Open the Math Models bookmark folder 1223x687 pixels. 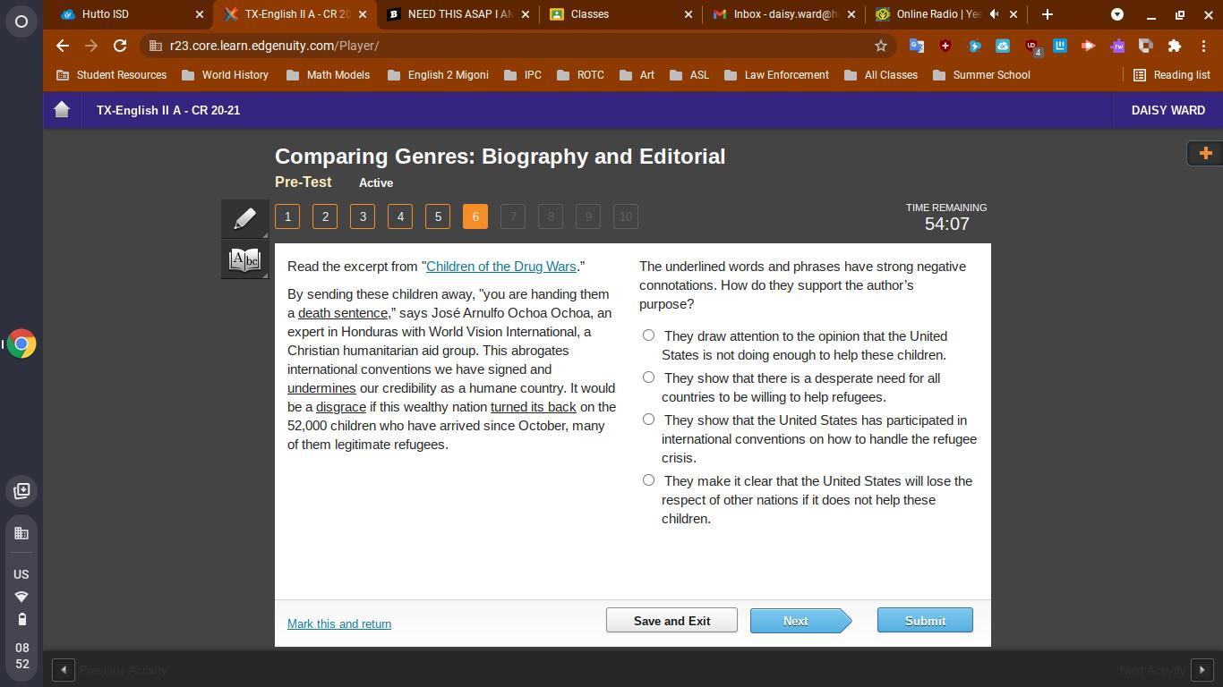click(328, 75)
